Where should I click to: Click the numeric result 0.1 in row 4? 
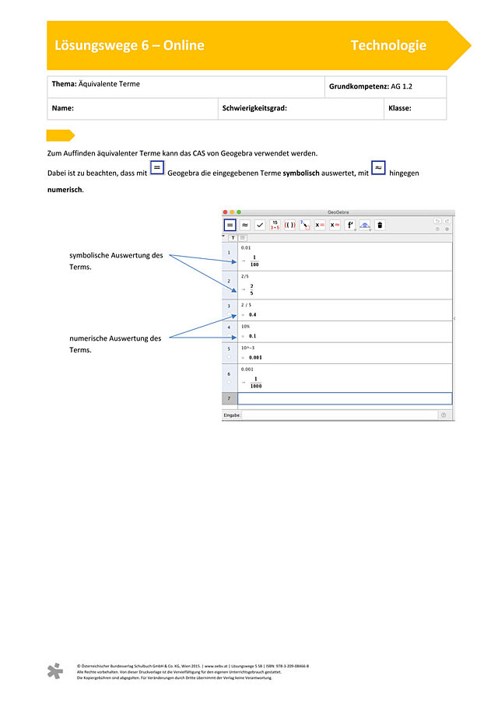[x=253, y=336]
